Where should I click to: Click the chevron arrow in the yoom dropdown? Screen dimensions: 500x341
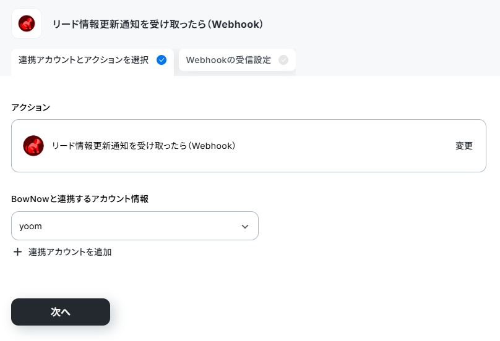pos(245,226)
